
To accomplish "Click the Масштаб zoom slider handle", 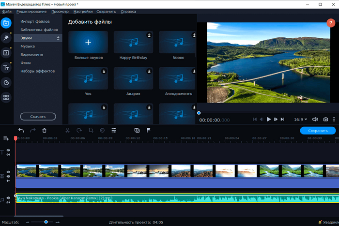I will tap(46, 222).
